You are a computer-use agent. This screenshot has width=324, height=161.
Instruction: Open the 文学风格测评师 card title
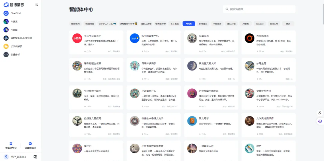[x=265, y=119]
